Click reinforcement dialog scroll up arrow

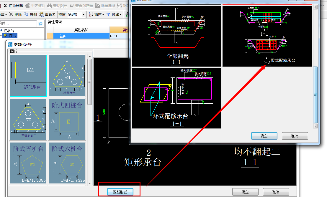point(315,7)
